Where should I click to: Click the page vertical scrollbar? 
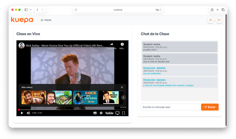226,70
